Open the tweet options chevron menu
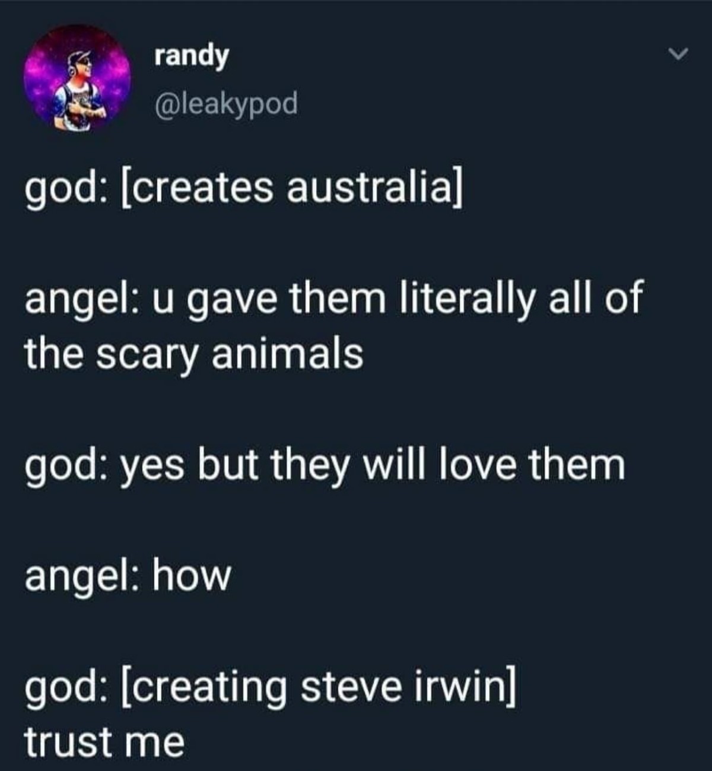This screenshot has width=712, height=771. click(677, 55)
